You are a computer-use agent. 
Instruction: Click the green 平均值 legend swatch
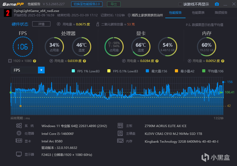pyautogui.click(x=204, y=71)
